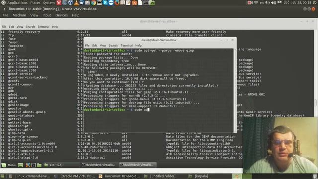The width and height of the screenshot is (318, 179).
Task: Click the 'gir1.2-atspi-2.0' package row
Action: coord(122,158)
